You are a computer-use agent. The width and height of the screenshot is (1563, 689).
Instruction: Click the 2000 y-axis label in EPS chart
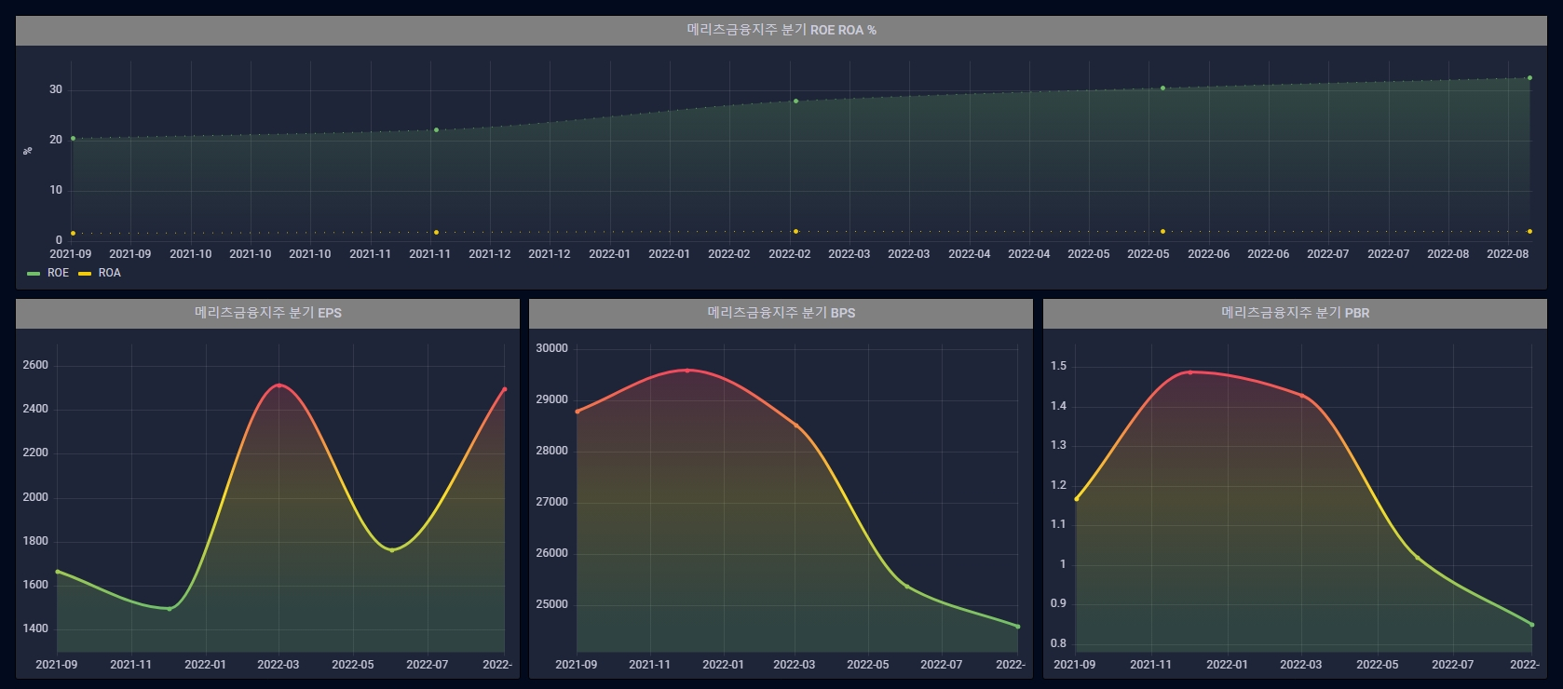tap(35, 497)
